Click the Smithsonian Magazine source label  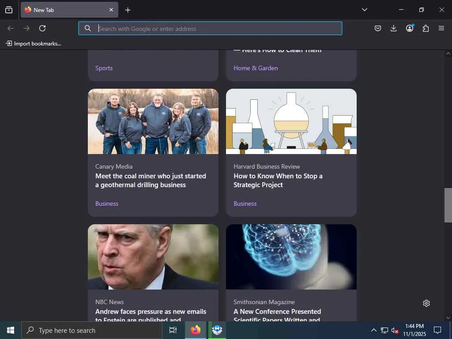coord(264,302)
